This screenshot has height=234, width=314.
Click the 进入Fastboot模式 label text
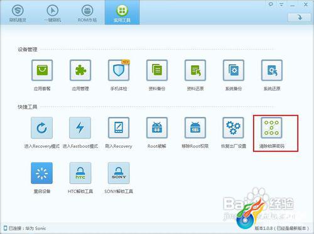[x=80, y=146]
